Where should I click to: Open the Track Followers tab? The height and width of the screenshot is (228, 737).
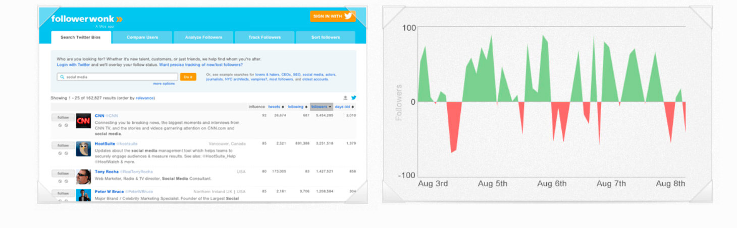tap(265, 37)
